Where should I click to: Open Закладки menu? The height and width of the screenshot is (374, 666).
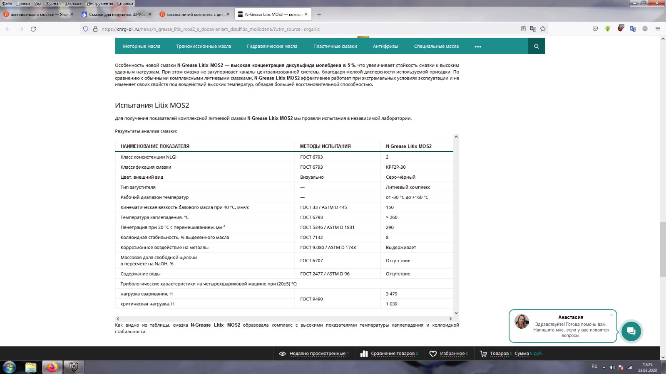point(74,3)
